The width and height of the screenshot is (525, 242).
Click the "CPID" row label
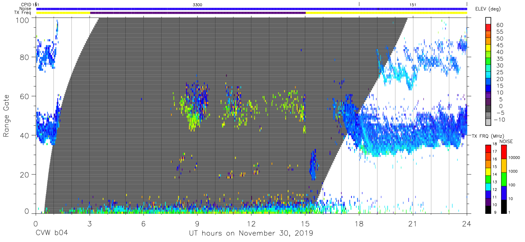[x=27, y=4]
